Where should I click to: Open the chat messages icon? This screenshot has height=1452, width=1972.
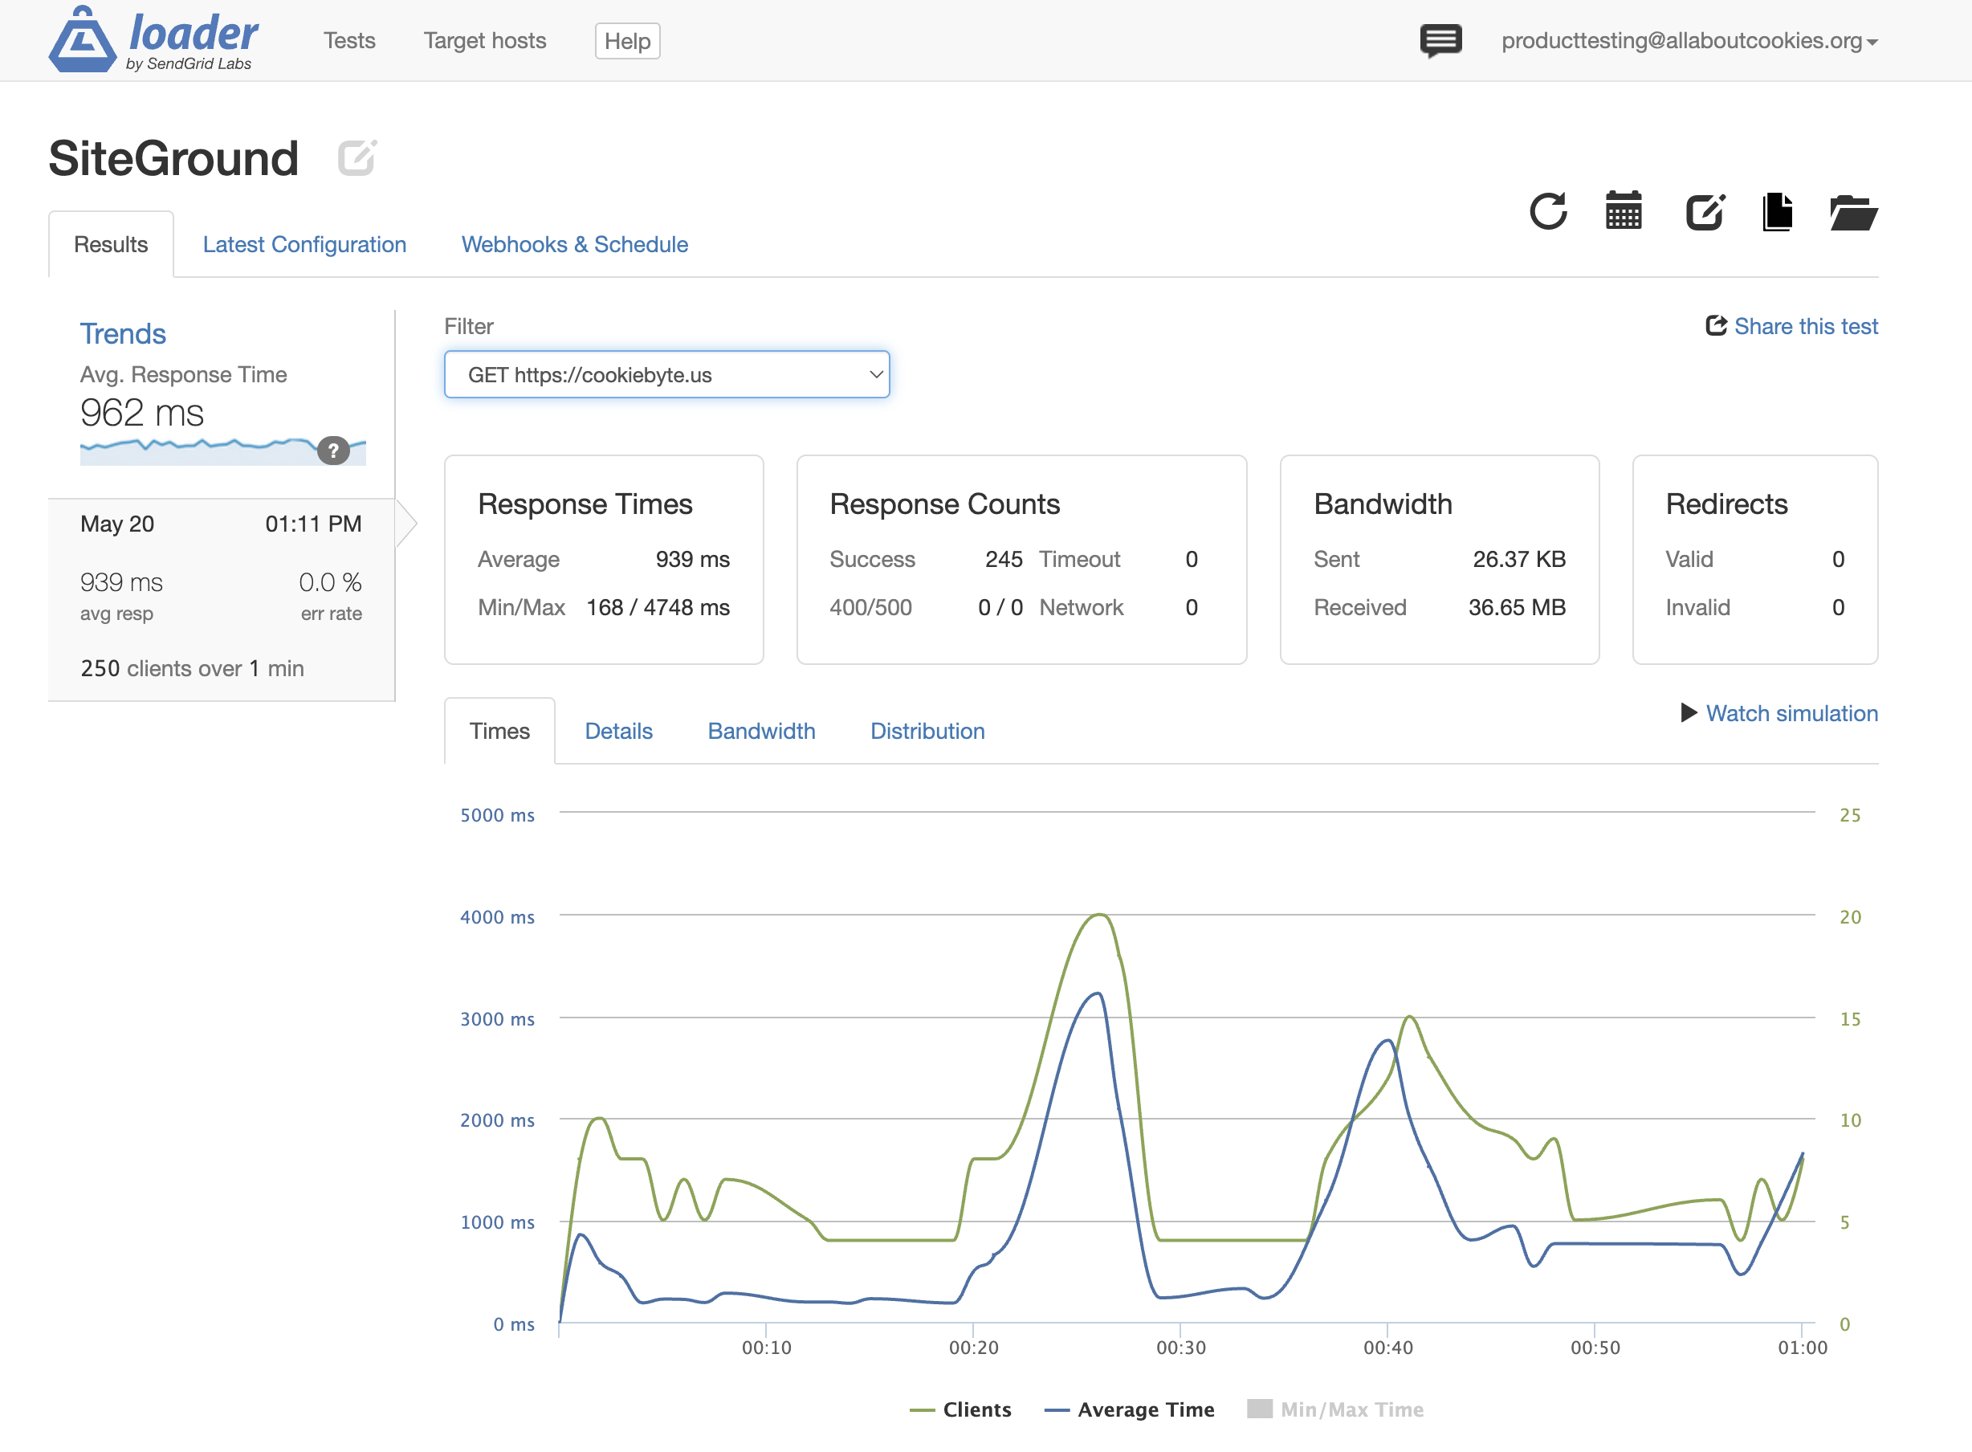click(x=1440, y=40)
